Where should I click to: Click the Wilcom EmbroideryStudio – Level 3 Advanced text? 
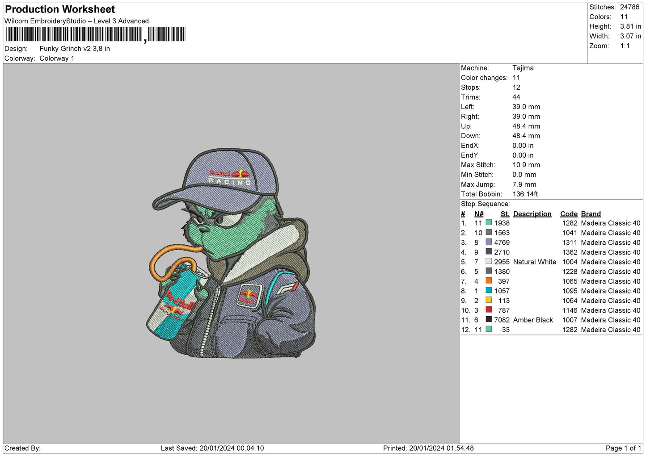(x=76, y=21)
